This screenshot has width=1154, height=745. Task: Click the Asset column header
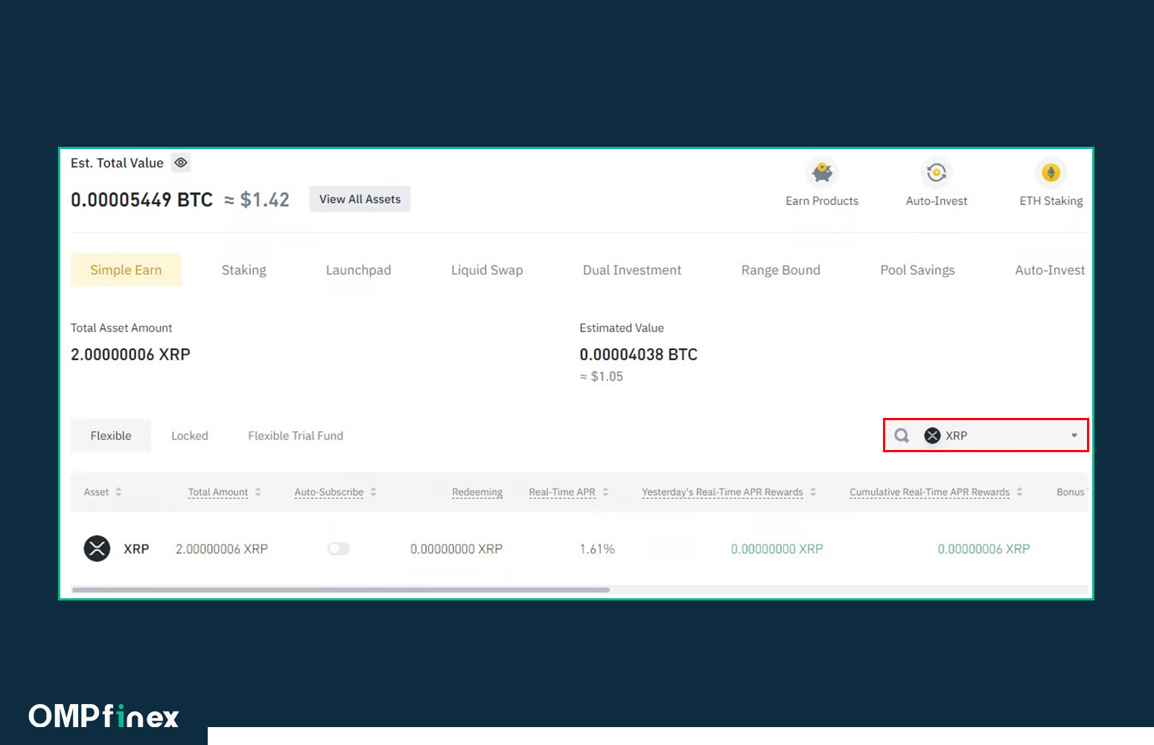point(96,492)
